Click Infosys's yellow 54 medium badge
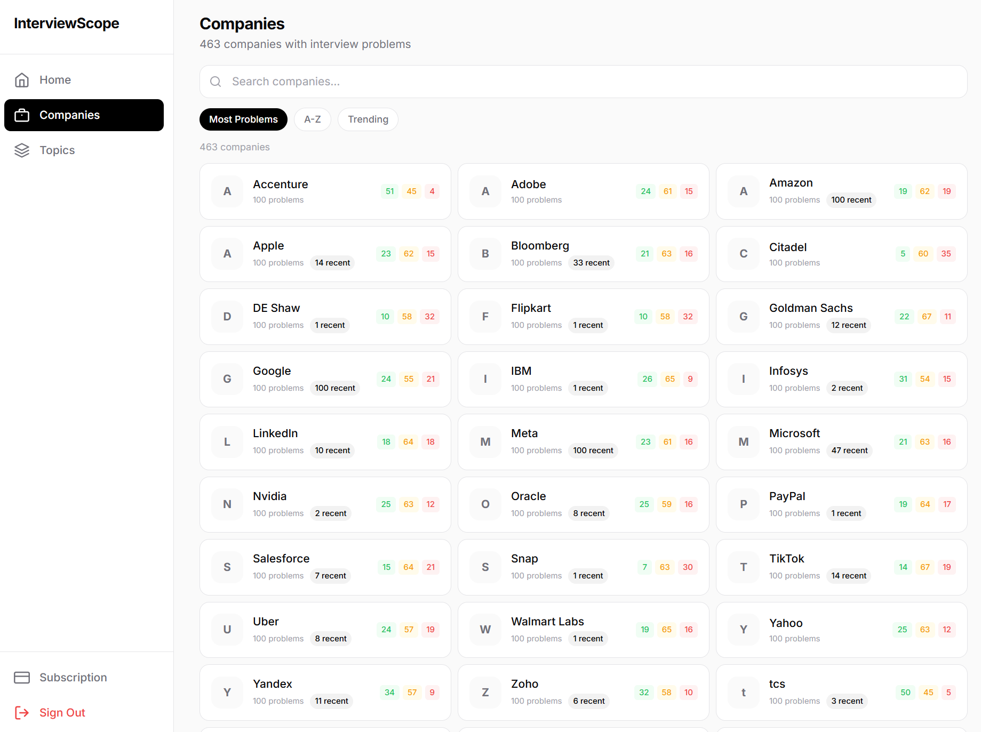The image size is (981, 732). click(x=925, y=379)
